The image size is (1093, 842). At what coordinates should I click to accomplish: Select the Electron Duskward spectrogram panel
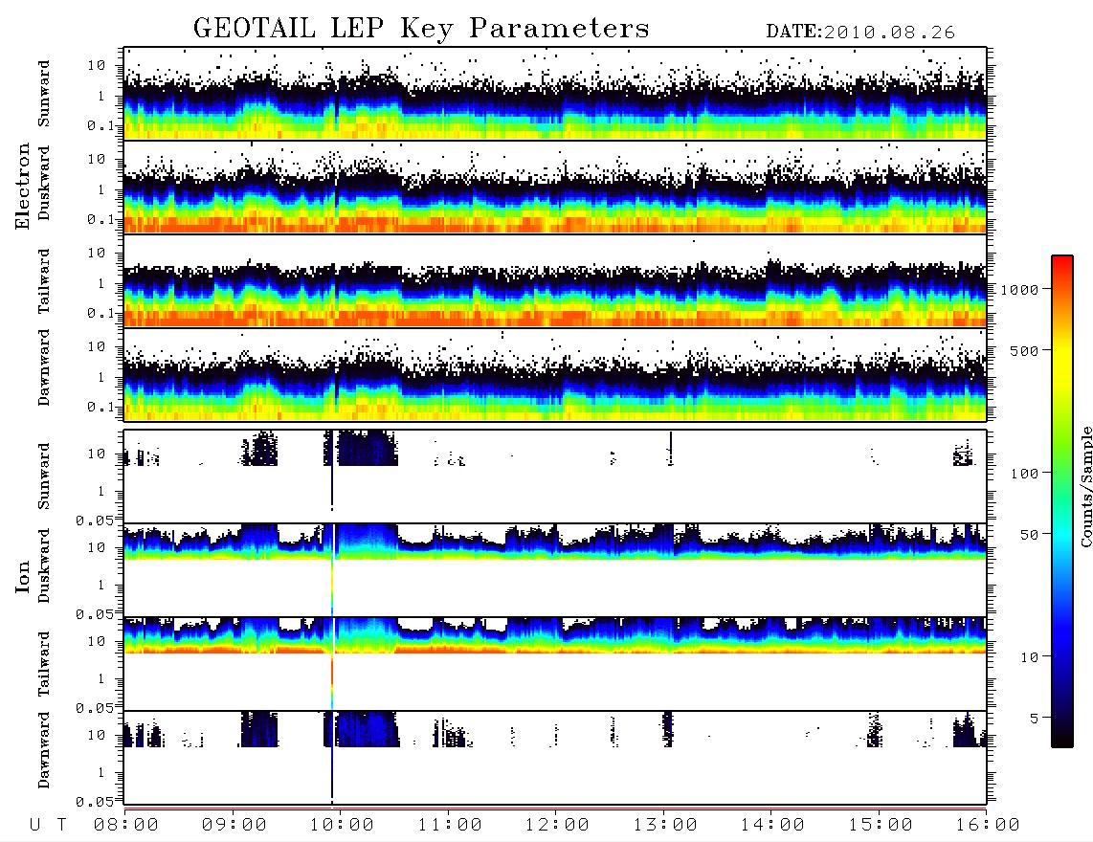click(x=555, y=187)
